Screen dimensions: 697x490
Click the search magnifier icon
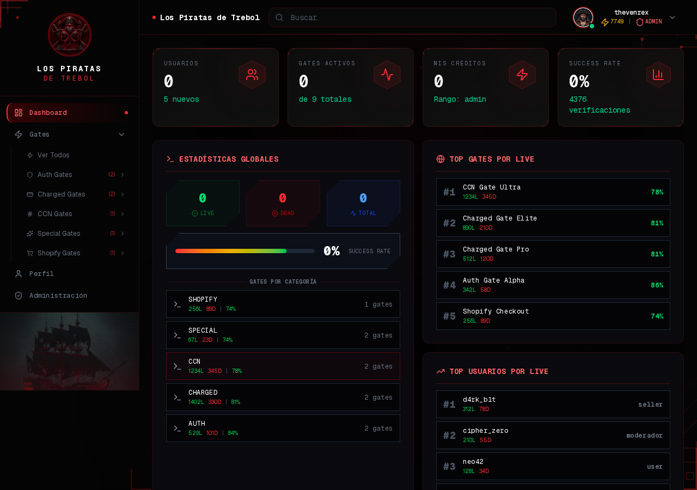279,17
